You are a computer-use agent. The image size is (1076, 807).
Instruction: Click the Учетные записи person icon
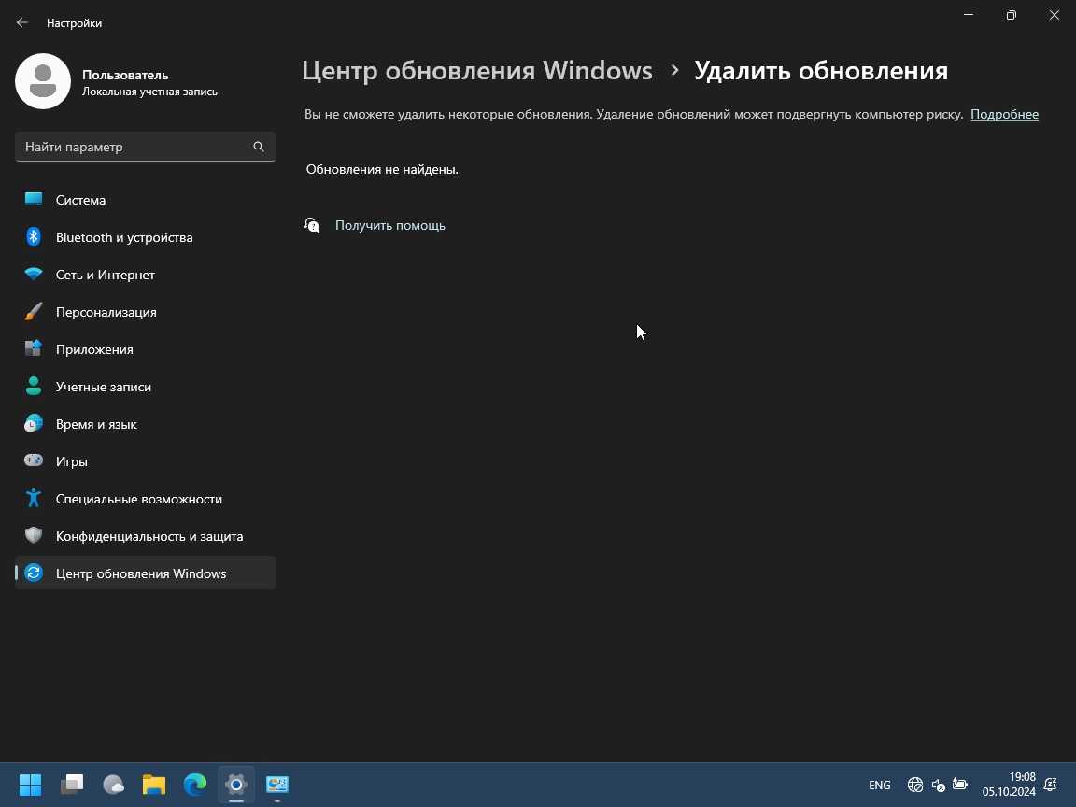point(34,387)
